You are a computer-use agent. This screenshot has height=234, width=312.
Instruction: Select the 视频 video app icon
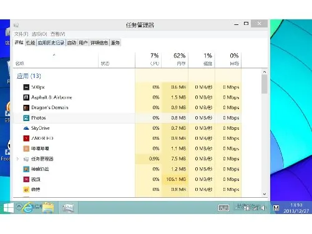tap(26, 179)
